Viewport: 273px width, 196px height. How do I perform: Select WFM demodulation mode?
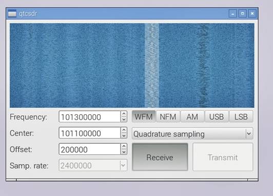point(144,116)
